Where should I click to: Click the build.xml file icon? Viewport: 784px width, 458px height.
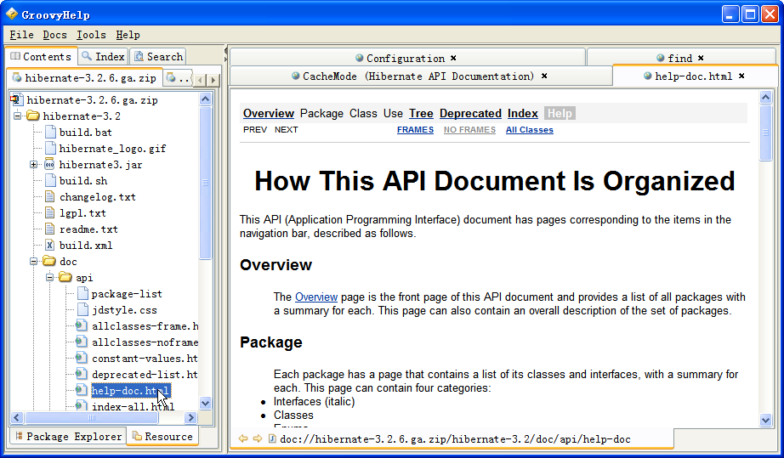pyautogui.click(x=49, y=246)
